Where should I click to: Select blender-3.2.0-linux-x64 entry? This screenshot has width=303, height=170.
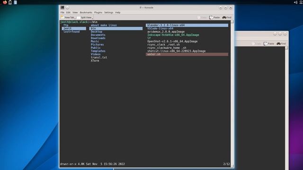click(x=187, y=25)
